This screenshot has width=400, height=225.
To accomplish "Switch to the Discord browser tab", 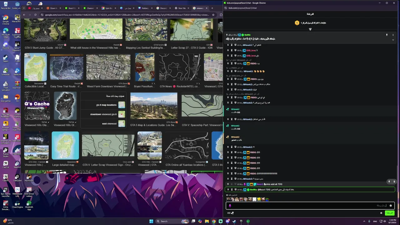I will pos(163,8).
